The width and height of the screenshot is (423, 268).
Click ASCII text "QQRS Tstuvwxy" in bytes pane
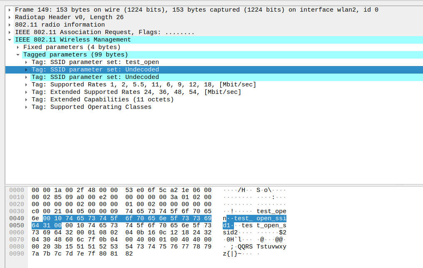(x=262, y=246)
